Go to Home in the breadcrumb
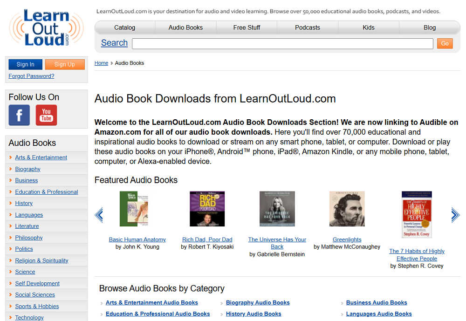This screenshot has height=321, width=466. click(101, 63)
